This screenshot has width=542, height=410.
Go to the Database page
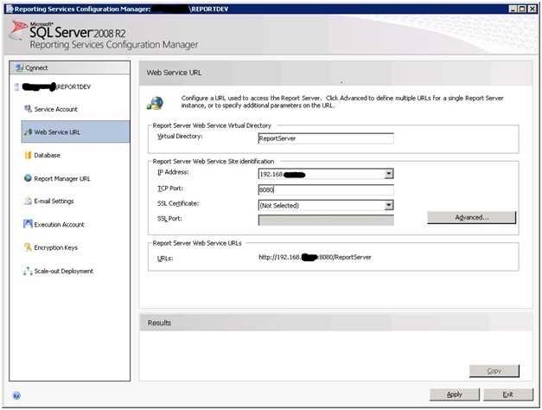(x=47, y=156)
